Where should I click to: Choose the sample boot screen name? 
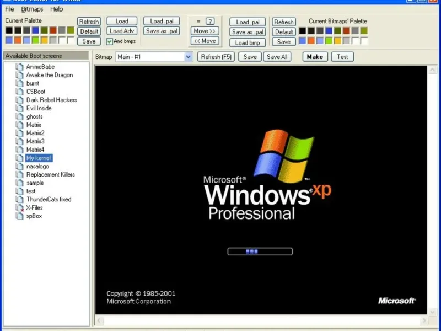35,183
